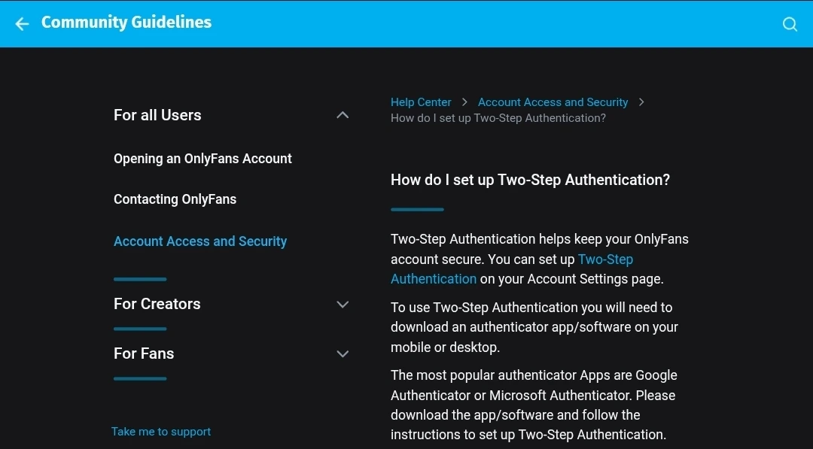This screenshot has height=449, width=813.
Task: Expand the For Fans chevron
Action: (343, 353)
